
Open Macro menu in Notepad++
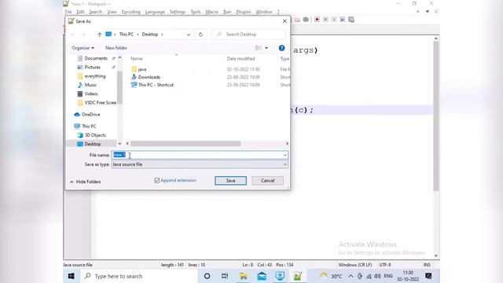click(211, 12)
